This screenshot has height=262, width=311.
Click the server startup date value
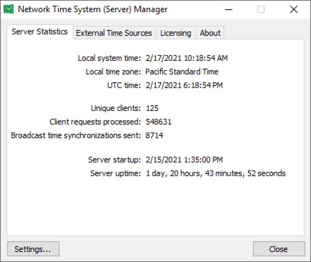coord(184,160)
